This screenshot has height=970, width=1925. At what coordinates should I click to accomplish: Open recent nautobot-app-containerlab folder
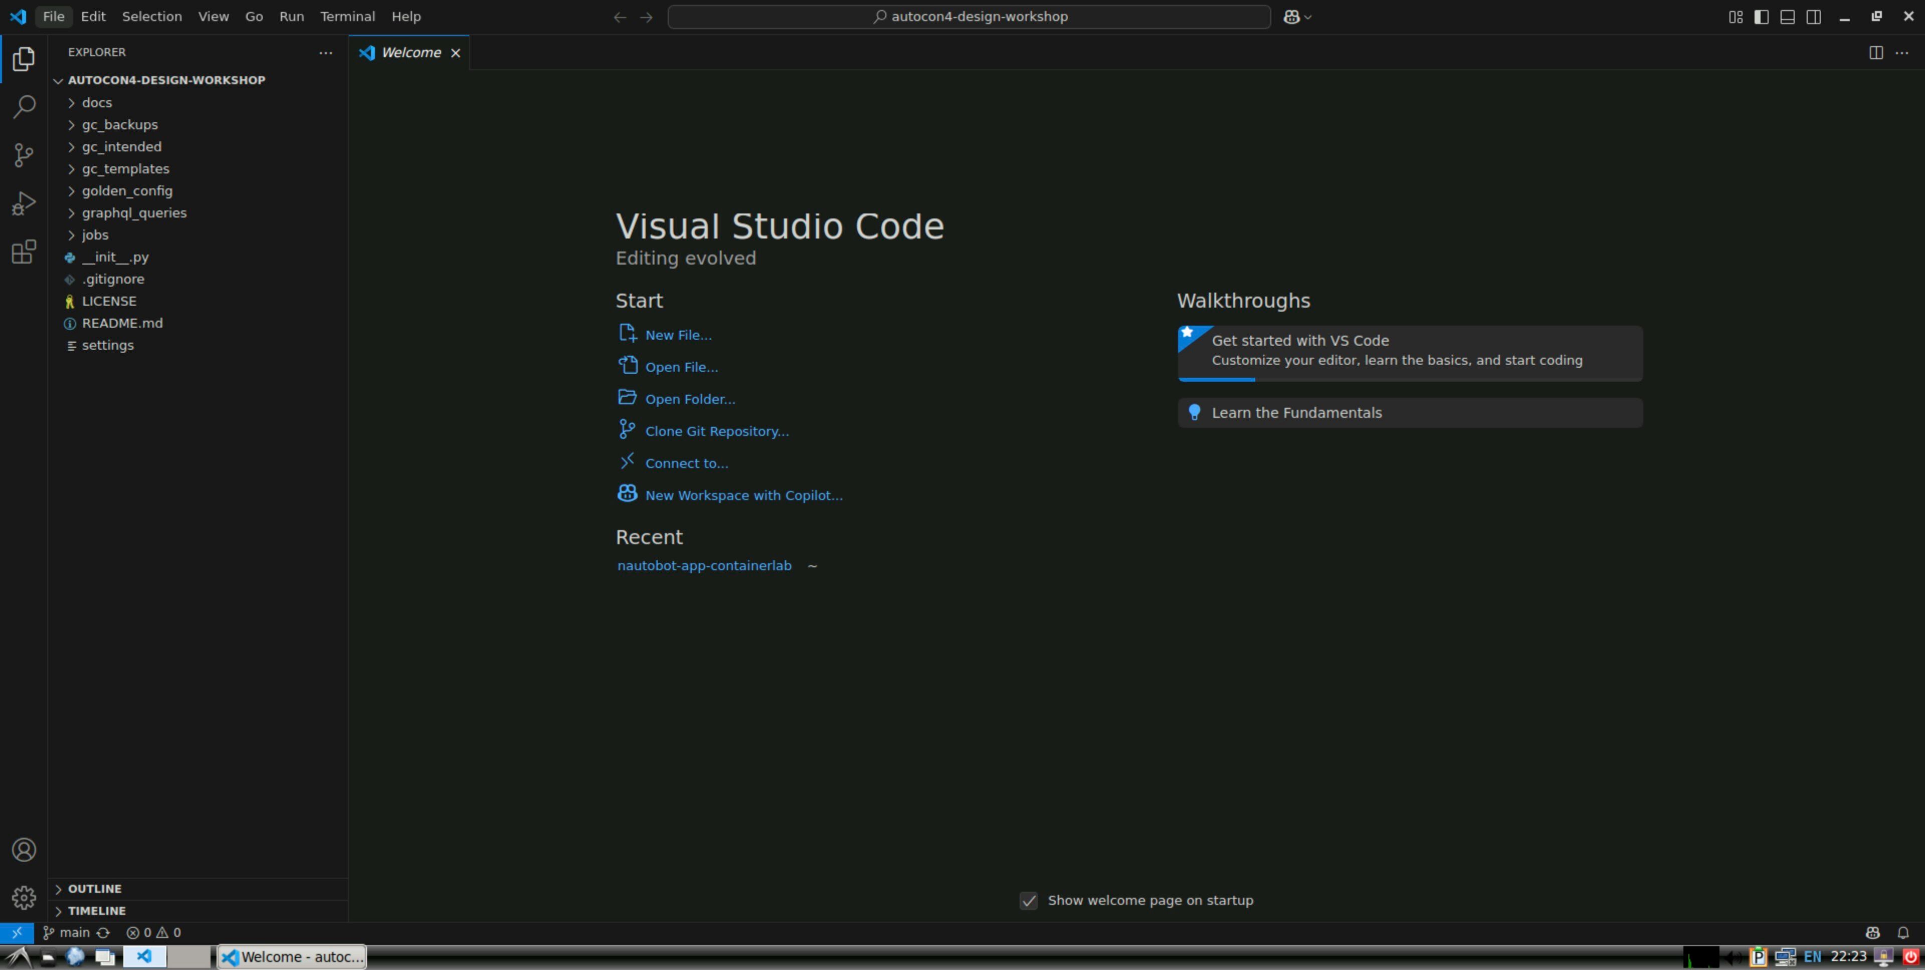pyautogui.click(x=704, y=566)
